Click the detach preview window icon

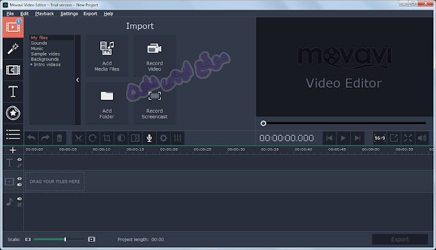394,138
